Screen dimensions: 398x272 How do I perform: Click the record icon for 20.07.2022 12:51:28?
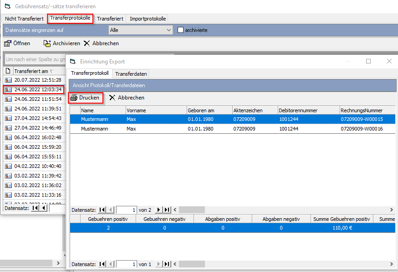(8, 80)
